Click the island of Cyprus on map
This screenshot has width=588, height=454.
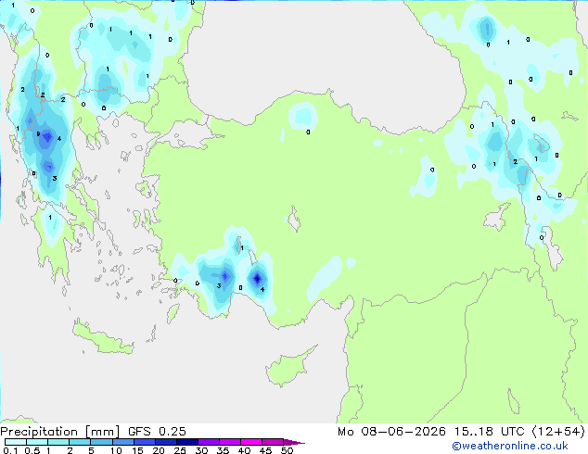pyautogui.click(x=288, y=367)
